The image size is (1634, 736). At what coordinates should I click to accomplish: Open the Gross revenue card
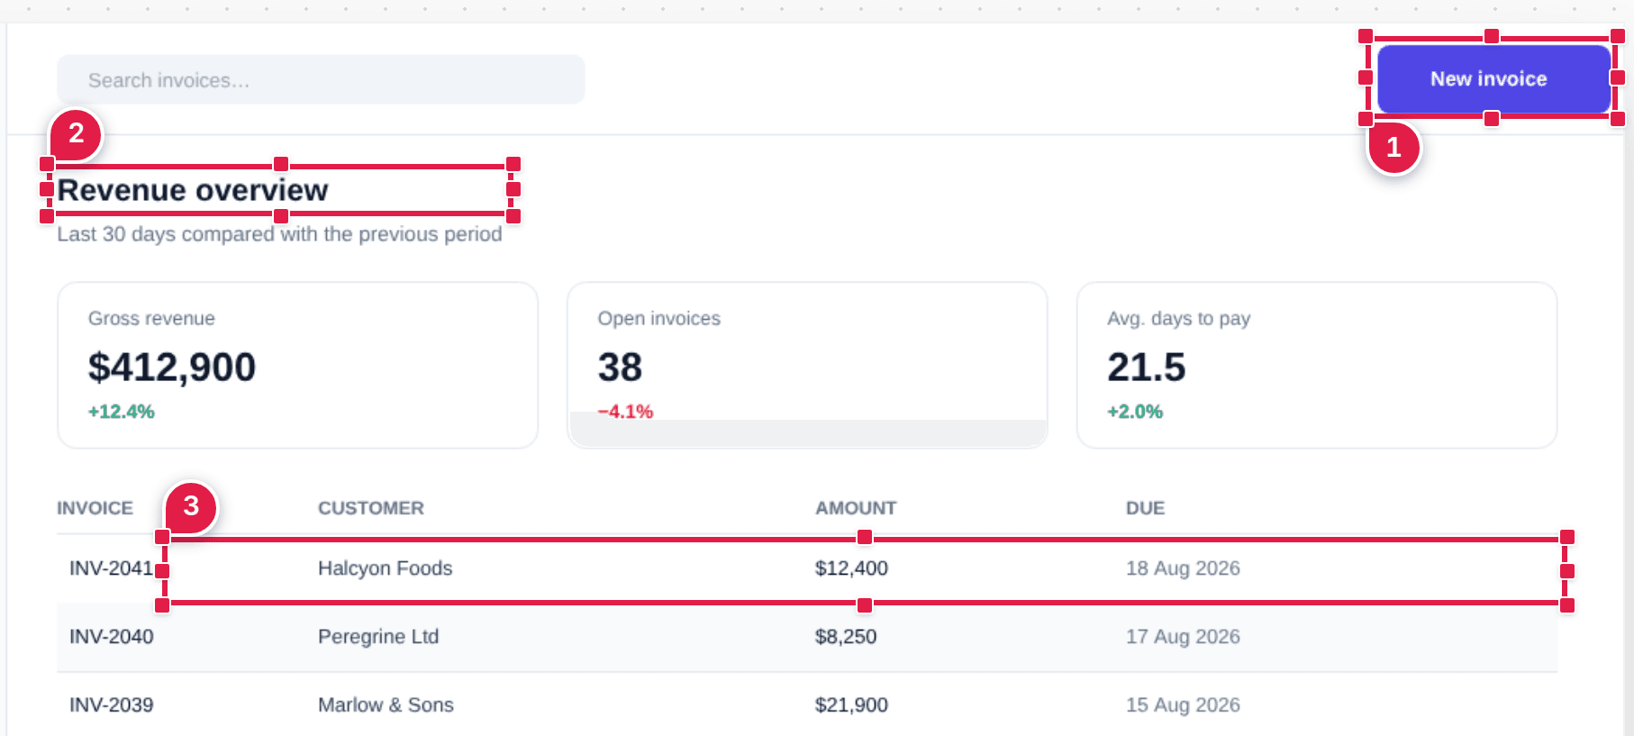(297, 365)
